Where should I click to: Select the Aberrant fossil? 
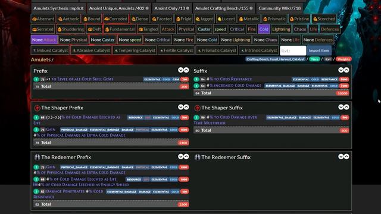pos(43,18)
